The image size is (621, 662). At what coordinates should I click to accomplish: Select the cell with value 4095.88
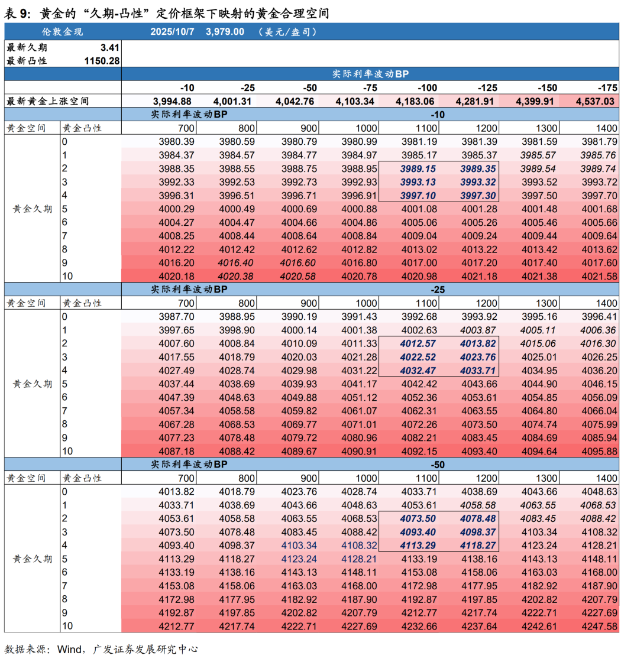pyautogui.click(x=600, y=450)
